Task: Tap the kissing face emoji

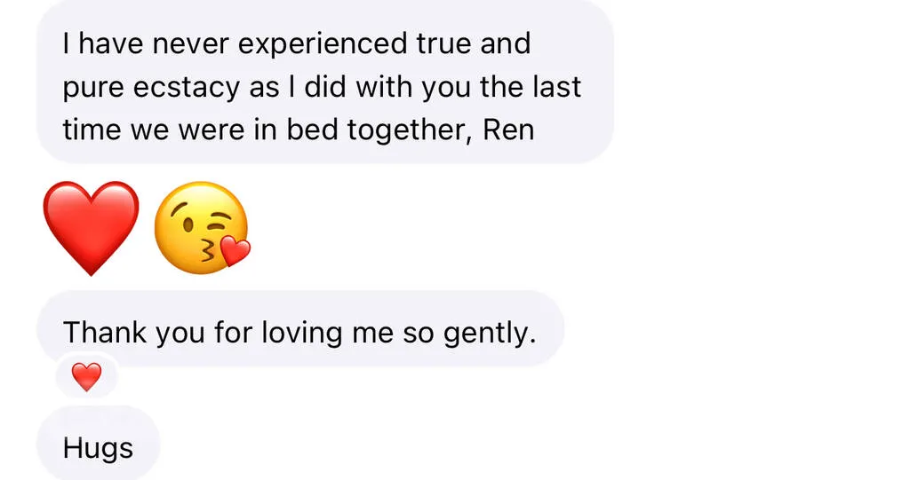Action: point(202,227)
